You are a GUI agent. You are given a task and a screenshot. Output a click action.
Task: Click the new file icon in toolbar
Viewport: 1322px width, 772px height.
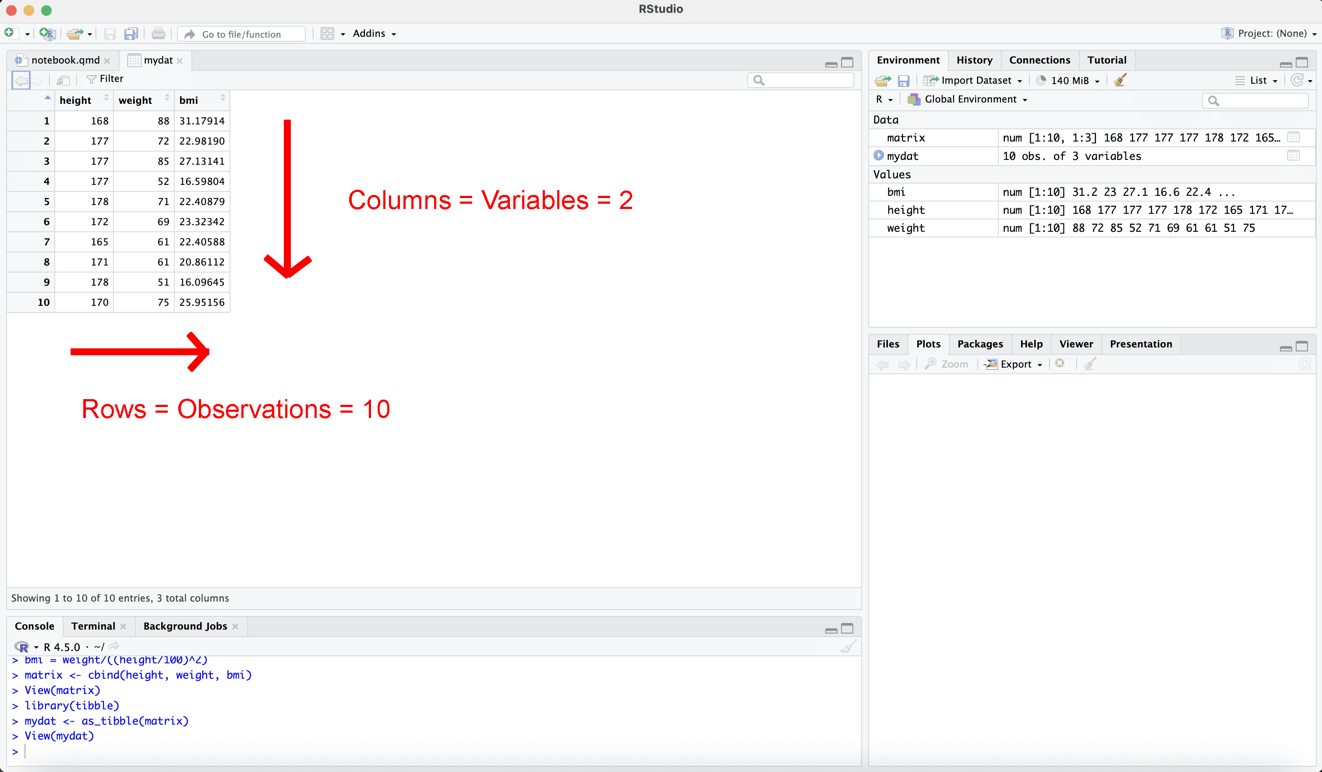tap(10, 34)
